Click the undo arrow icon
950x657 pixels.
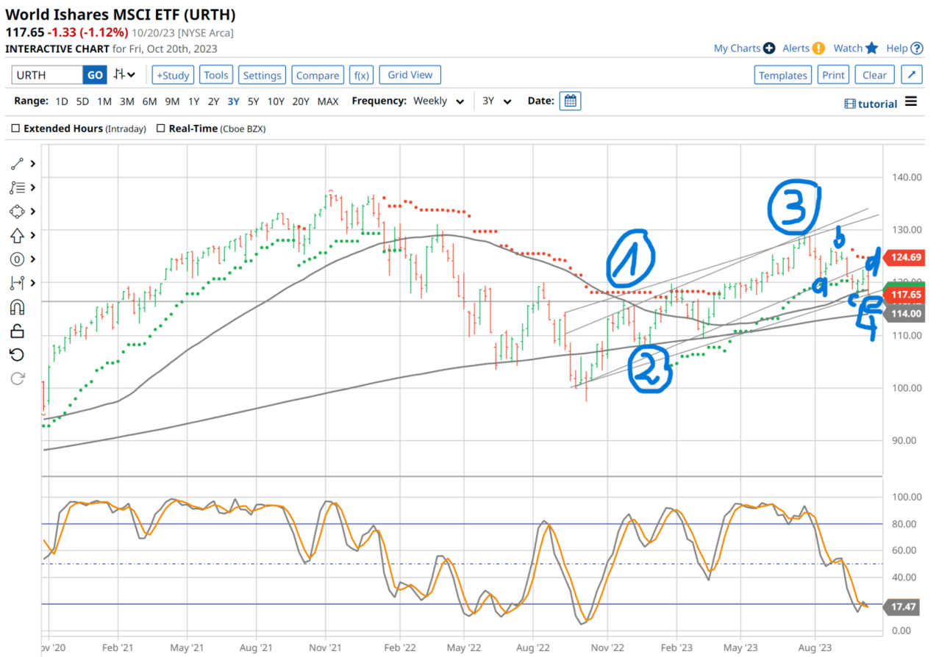pos(18,354)
